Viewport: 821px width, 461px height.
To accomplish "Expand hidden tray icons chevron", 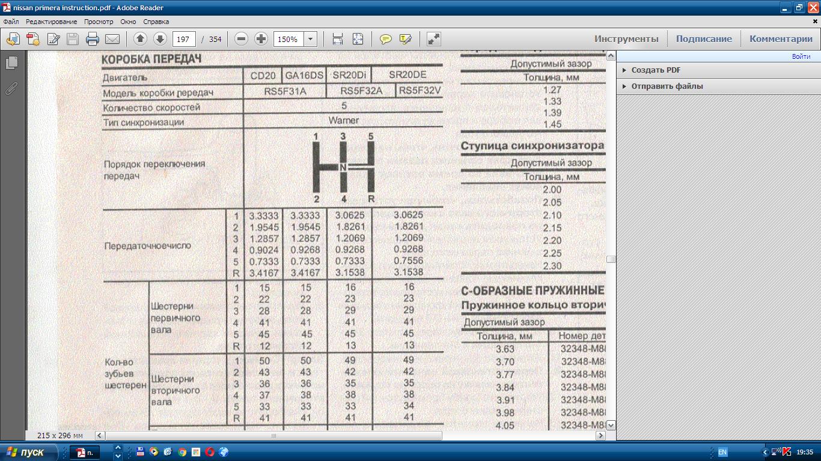I will pos(765,452).
